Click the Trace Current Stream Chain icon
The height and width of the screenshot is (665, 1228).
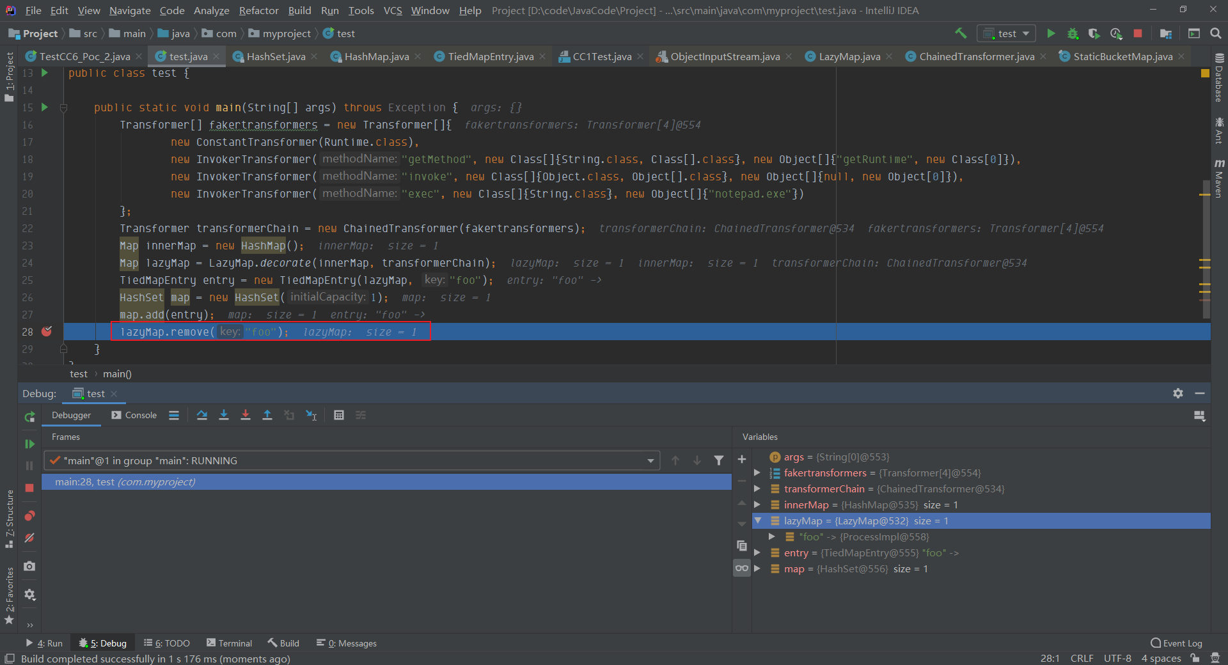pyautogui.click(x=361, y=415)
